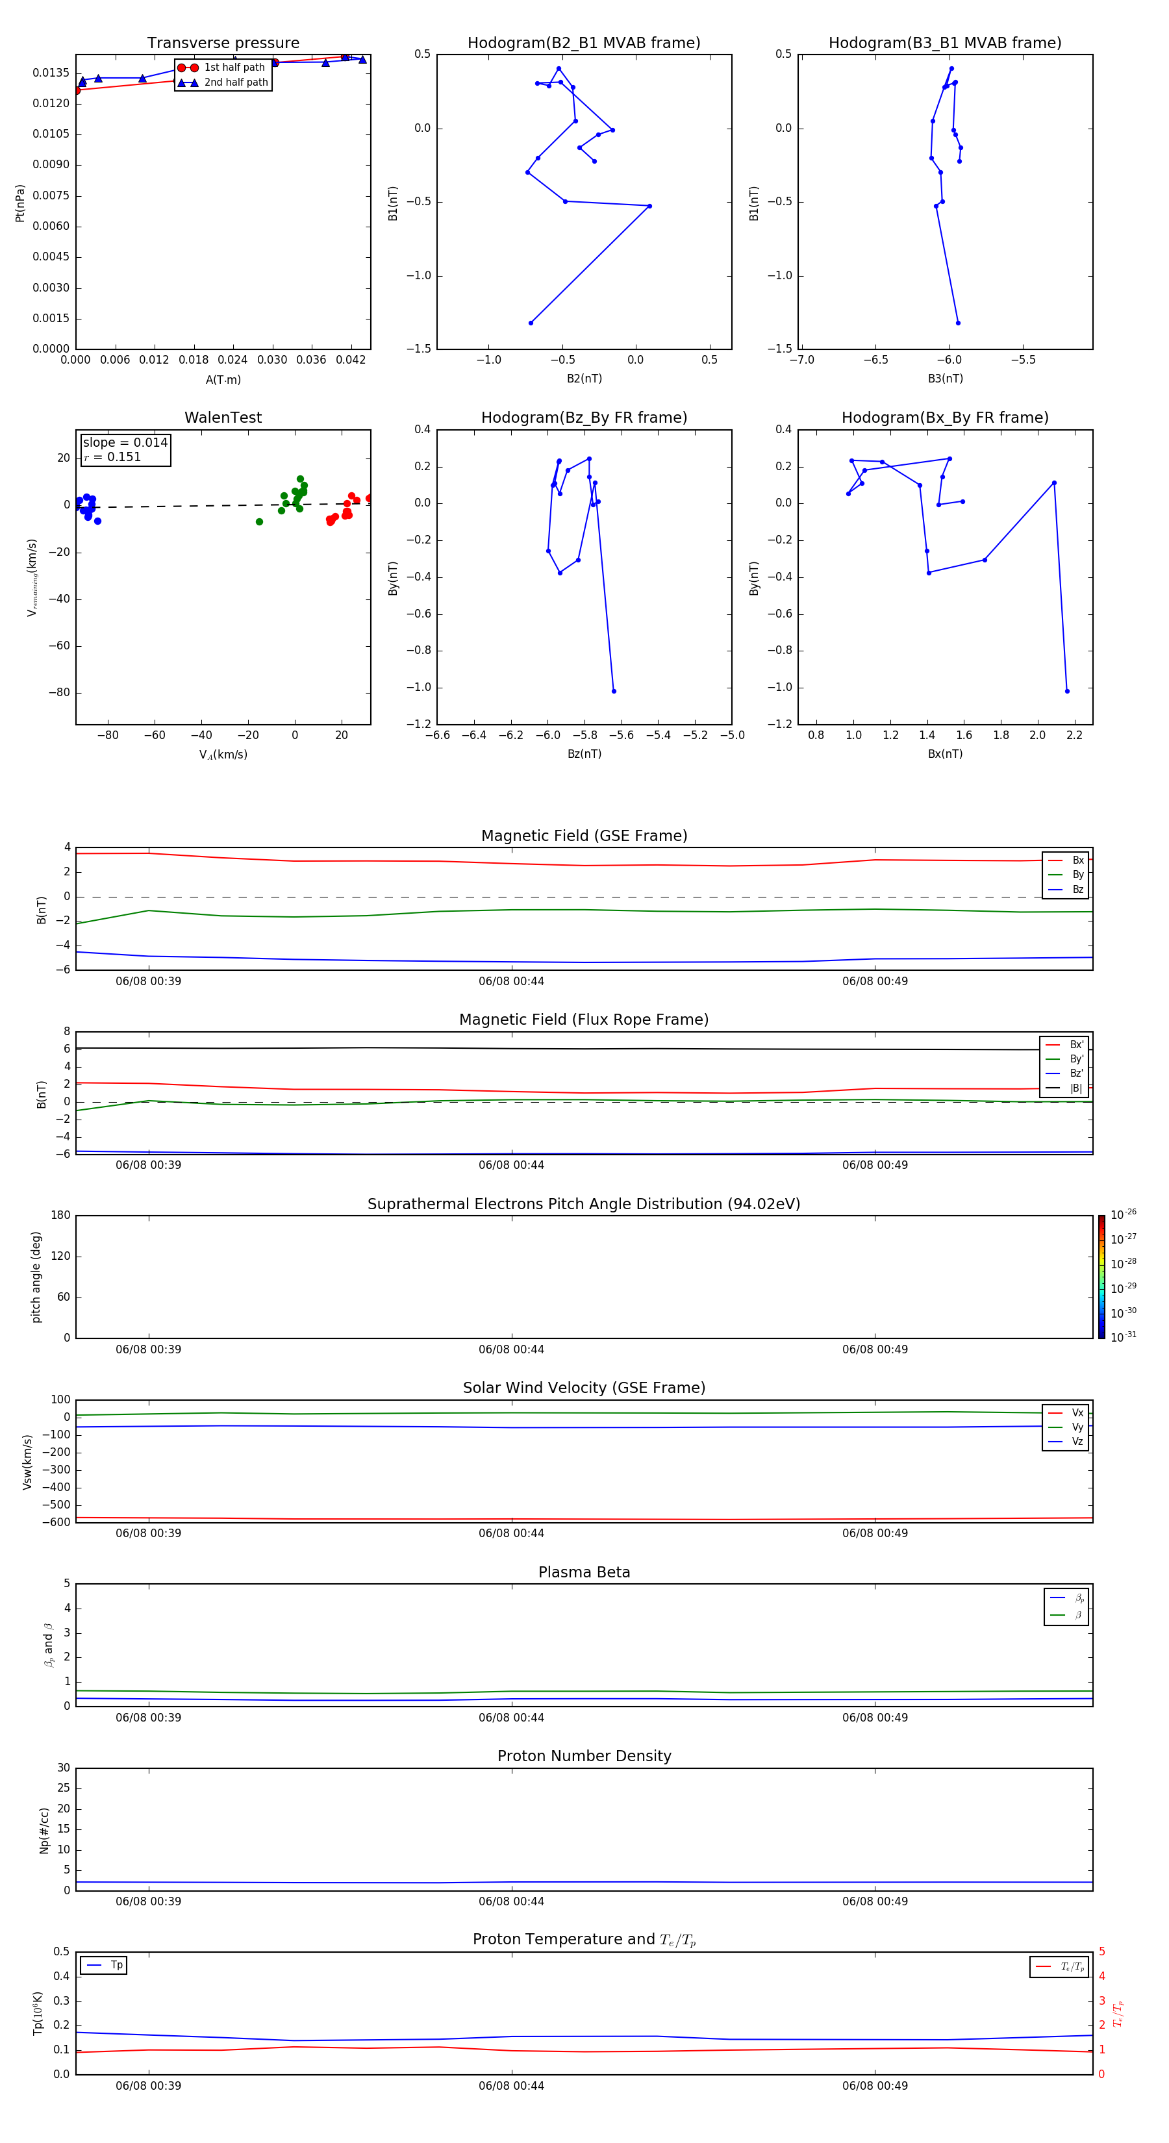Click "06/08 00:49" tick under GSE magnetic field
Screen dimensions: 1169x2143
pyautogui.click(x=874, y=982)
